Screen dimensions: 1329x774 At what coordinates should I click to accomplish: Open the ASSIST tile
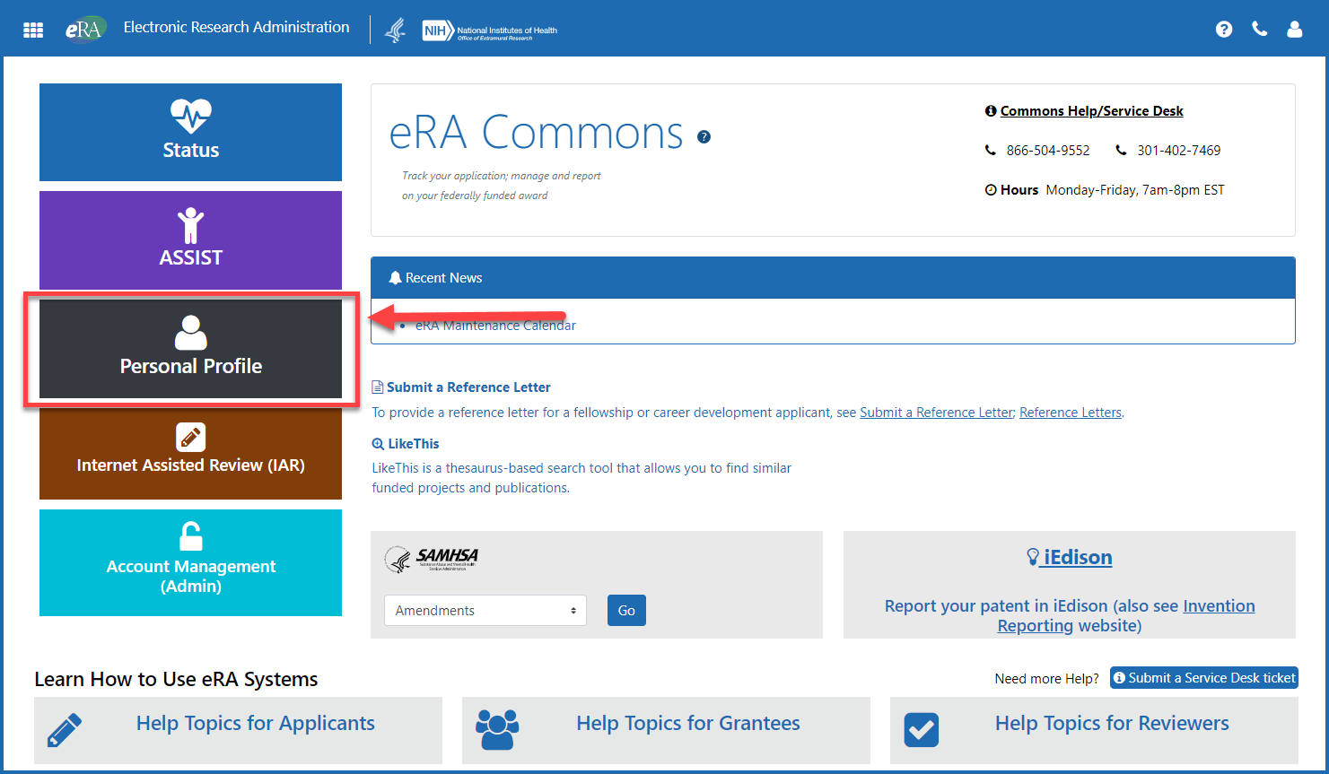[190, 239]
